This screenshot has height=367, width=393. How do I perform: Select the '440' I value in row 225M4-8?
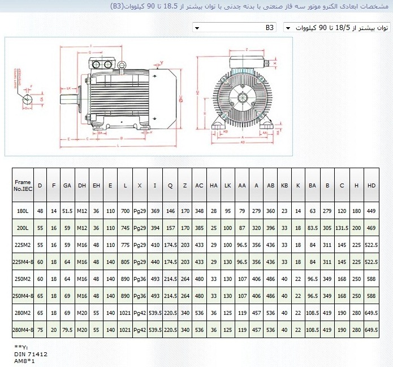tap(155, 262)
